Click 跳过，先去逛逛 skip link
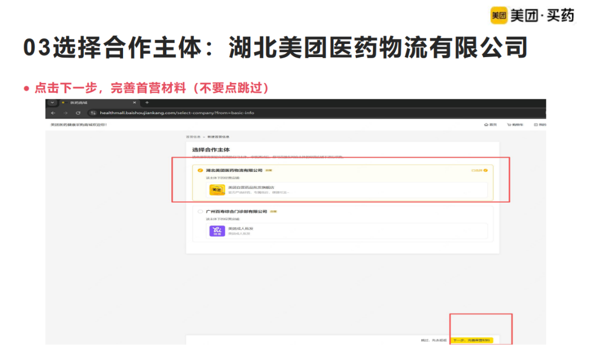Image resolution: width=593 pixels, height=347 pixels. [x=434, y=340]
